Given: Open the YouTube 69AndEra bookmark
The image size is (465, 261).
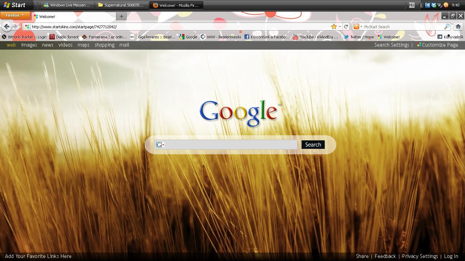Looking at the screenshot, I should [316, 37].
